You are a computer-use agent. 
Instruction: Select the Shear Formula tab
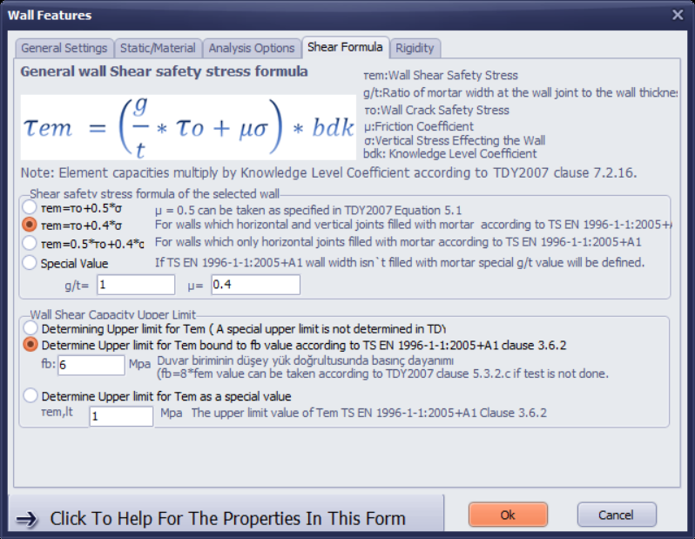click(x=345, y=47)
